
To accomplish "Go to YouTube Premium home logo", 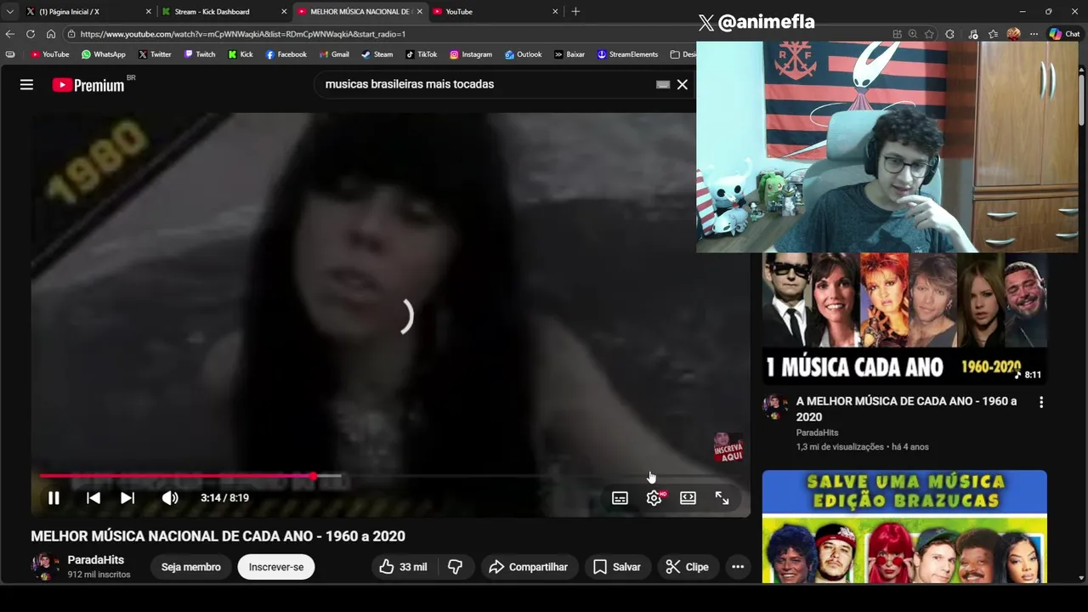I will click(88, 84).
